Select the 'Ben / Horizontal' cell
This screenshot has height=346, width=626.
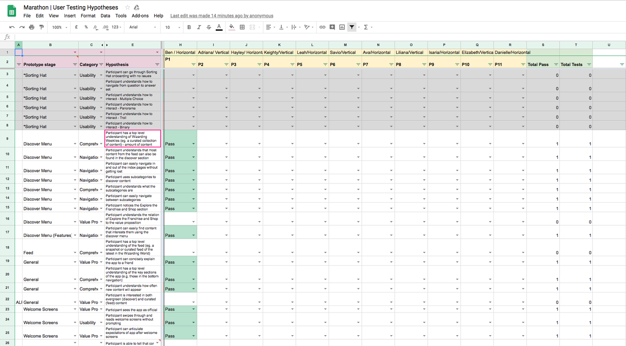point(180,52)
